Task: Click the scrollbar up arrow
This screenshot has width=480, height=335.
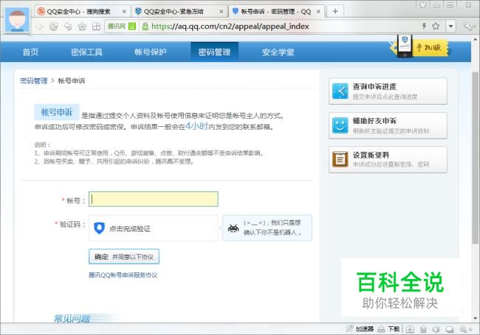Action: tap(475, 39)
